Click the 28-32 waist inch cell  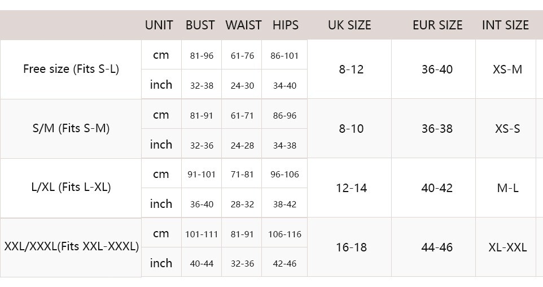click(x=242, y=205)
